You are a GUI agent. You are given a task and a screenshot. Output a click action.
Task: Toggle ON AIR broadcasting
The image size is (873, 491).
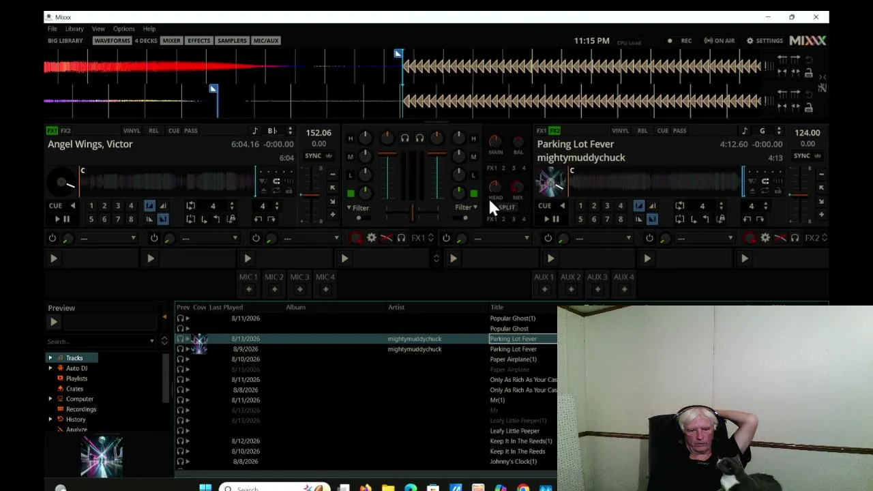(x=720, y=41)
